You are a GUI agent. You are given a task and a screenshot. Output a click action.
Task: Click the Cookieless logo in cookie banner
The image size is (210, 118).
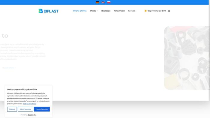[32, 115]
